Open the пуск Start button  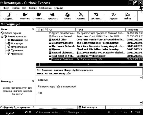10,113
